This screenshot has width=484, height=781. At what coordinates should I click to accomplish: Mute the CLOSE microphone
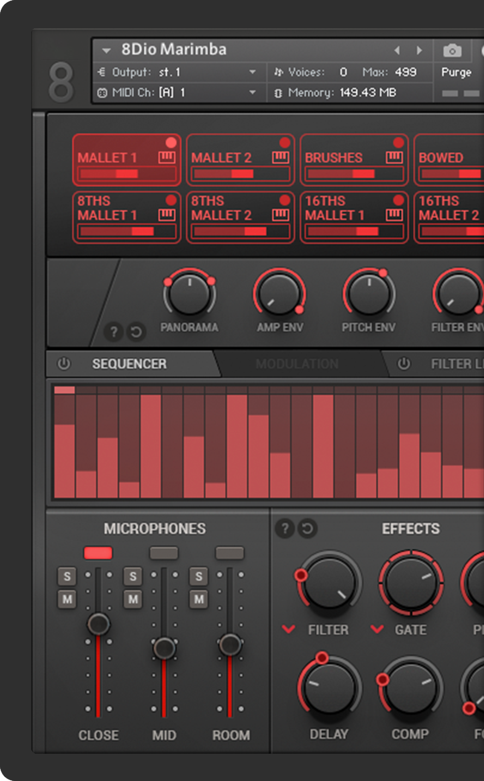[67, 599]
